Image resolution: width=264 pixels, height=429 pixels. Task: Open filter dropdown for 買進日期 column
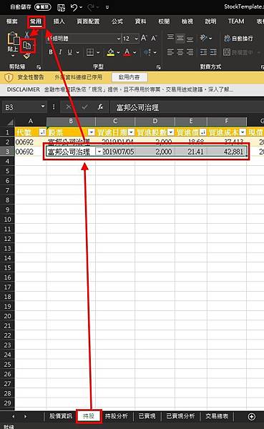pyautogui.click(x=131, y=132)
